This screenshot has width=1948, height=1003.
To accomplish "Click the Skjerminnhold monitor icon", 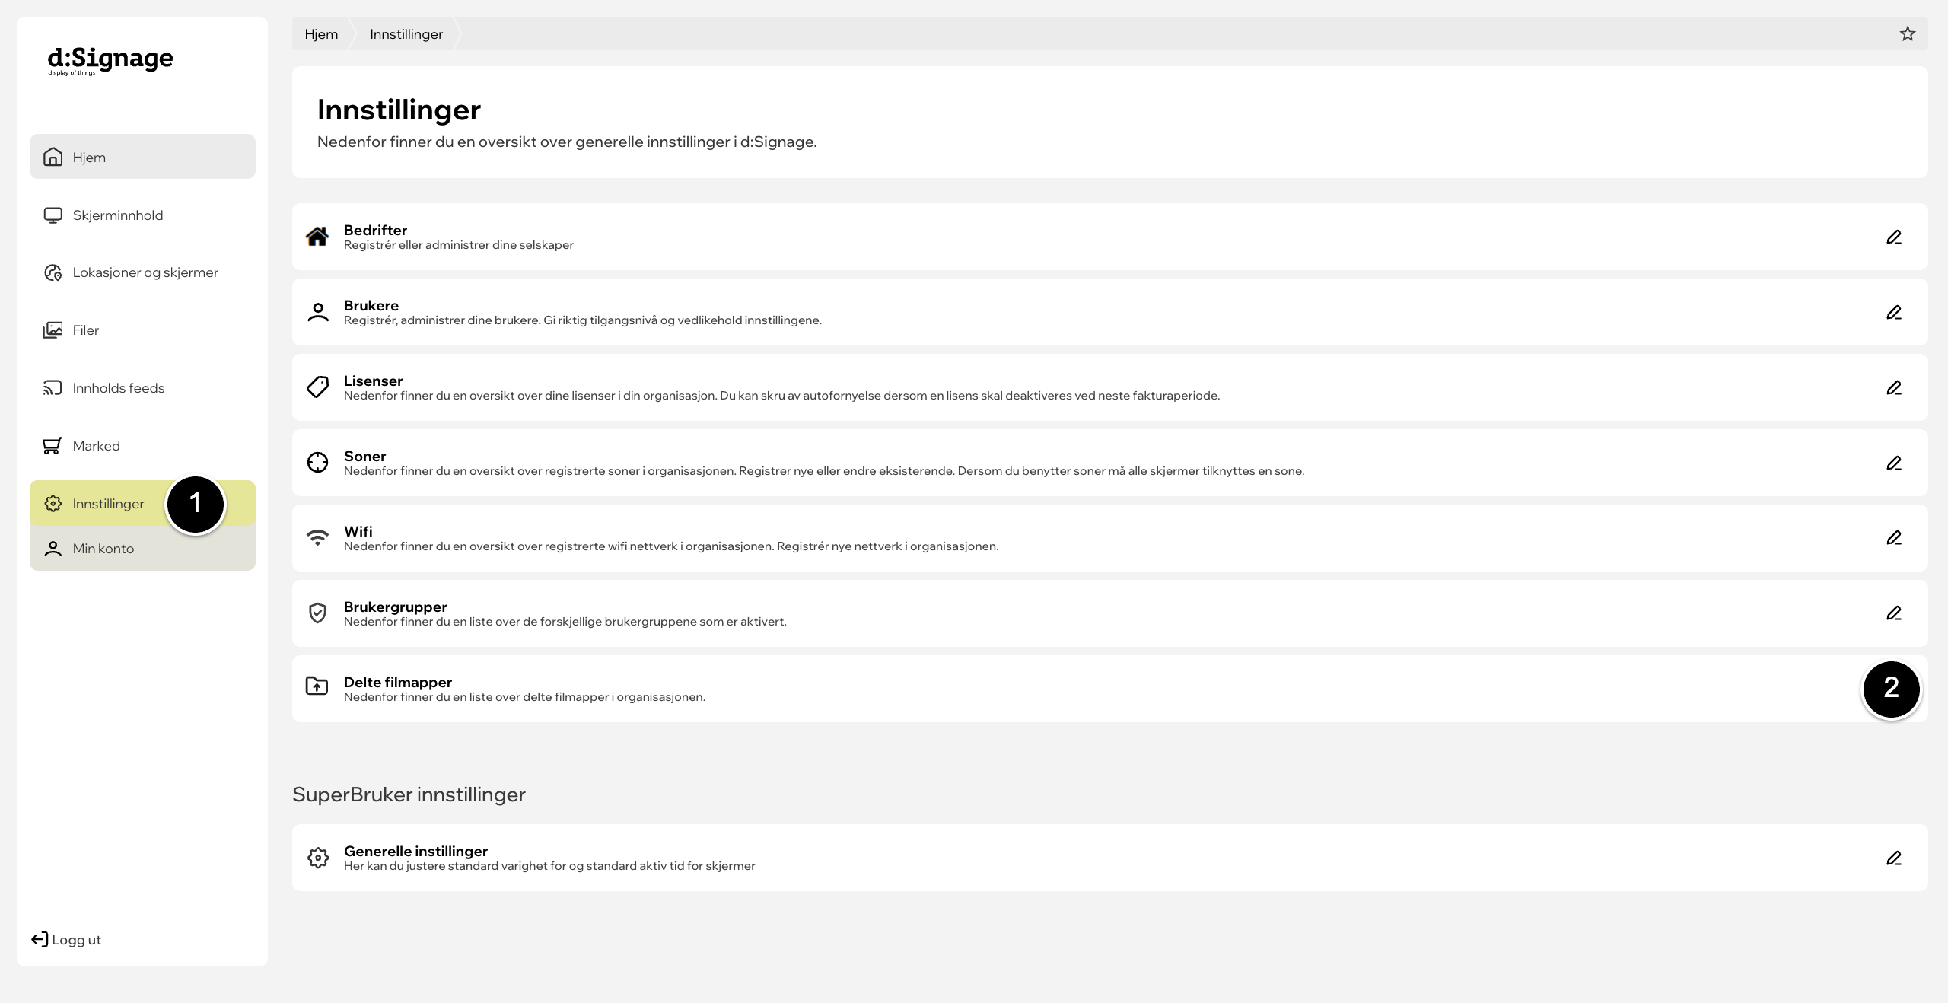I will point(53,215).
